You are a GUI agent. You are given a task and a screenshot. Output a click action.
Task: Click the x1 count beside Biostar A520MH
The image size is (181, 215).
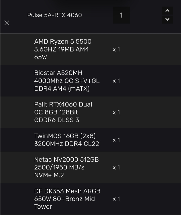click(116, 81)
